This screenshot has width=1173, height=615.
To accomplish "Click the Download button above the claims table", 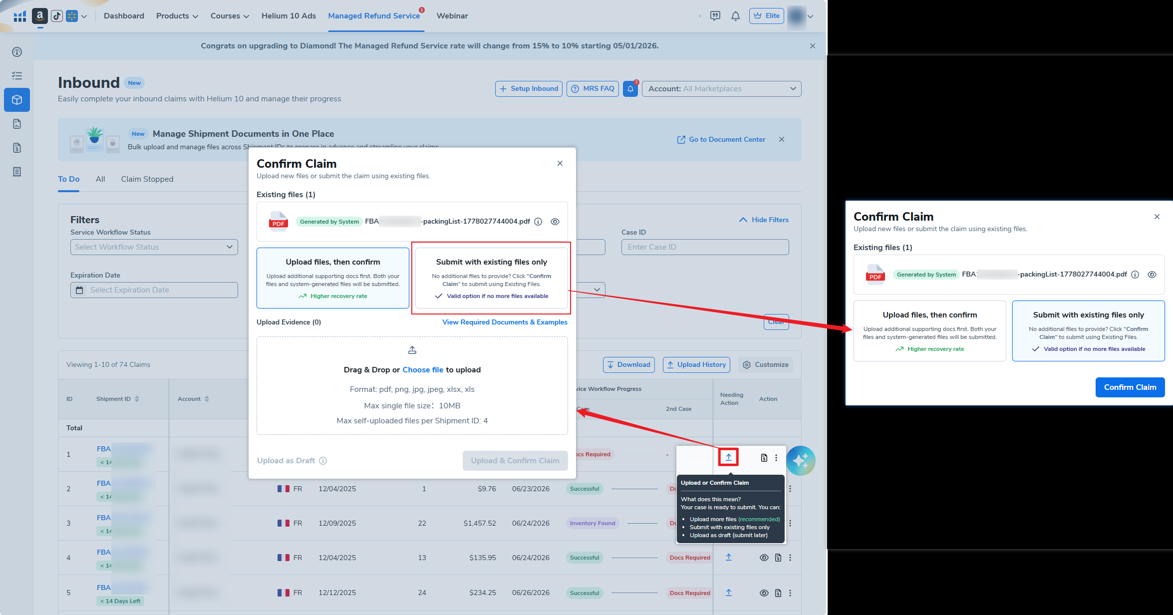I will point(628,365).
